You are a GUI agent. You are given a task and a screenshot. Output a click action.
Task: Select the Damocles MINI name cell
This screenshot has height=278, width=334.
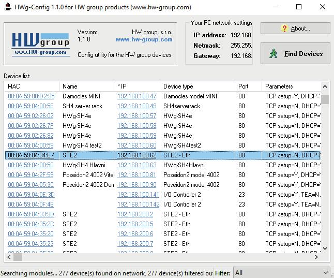click(81, 96)
